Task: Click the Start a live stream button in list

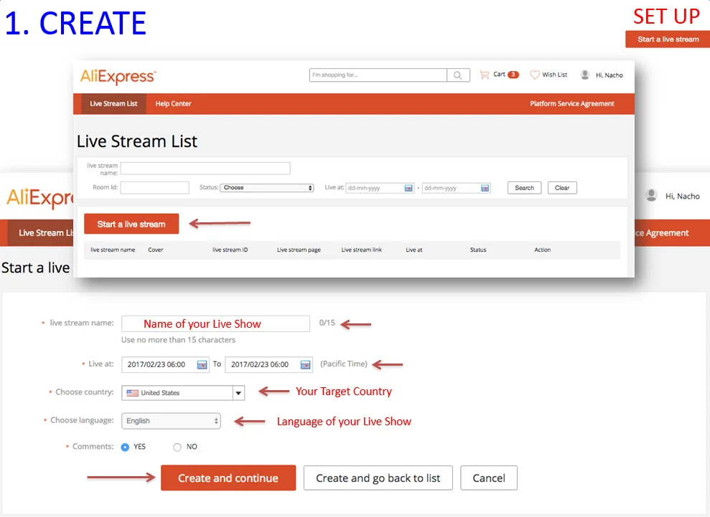Action: pyautogui.click(x=131, y=224)
